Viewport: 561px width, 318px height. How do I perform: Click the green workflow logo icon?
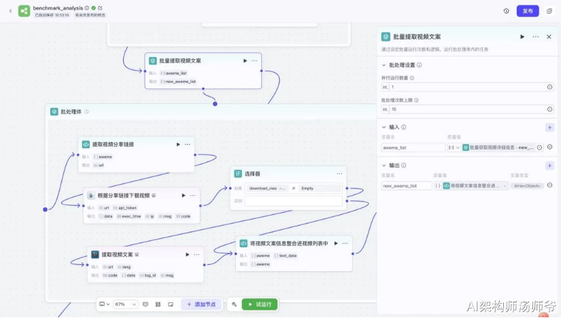point(24,11)
